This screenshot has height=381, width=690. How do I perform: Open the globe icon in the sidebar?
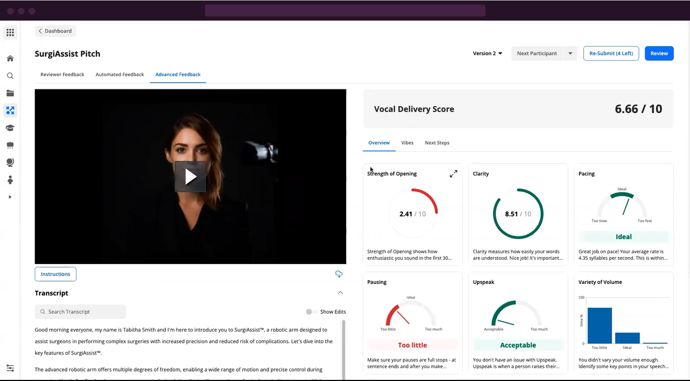(x=10, y=163)
